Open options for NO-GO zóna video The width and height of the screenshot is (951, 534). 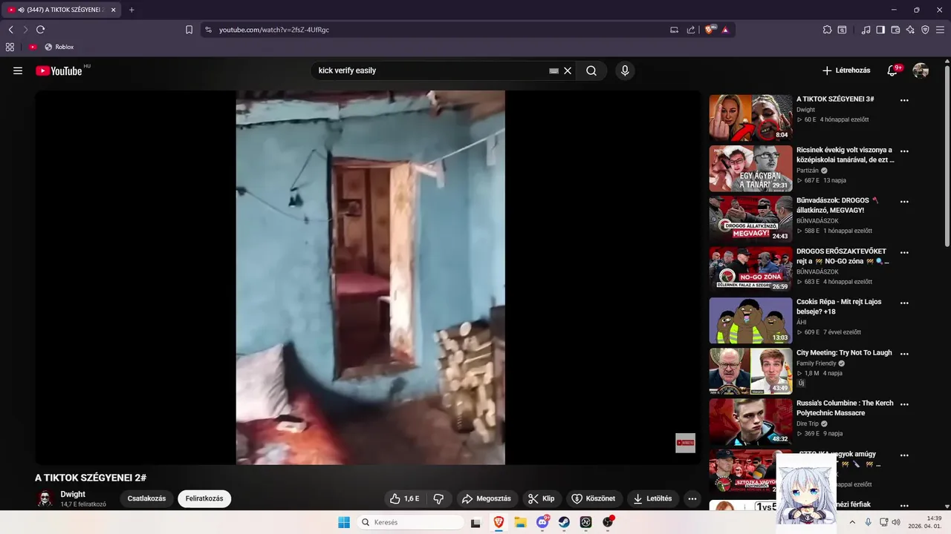(904, 252)
